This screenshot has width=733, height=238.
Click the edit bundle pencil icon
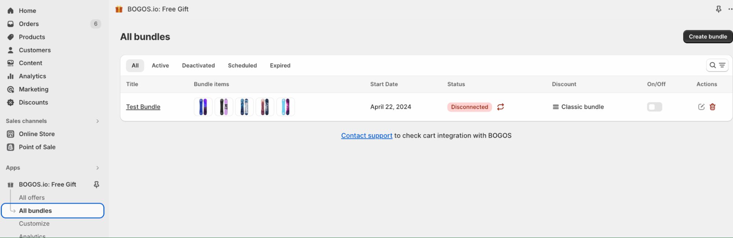701,107
